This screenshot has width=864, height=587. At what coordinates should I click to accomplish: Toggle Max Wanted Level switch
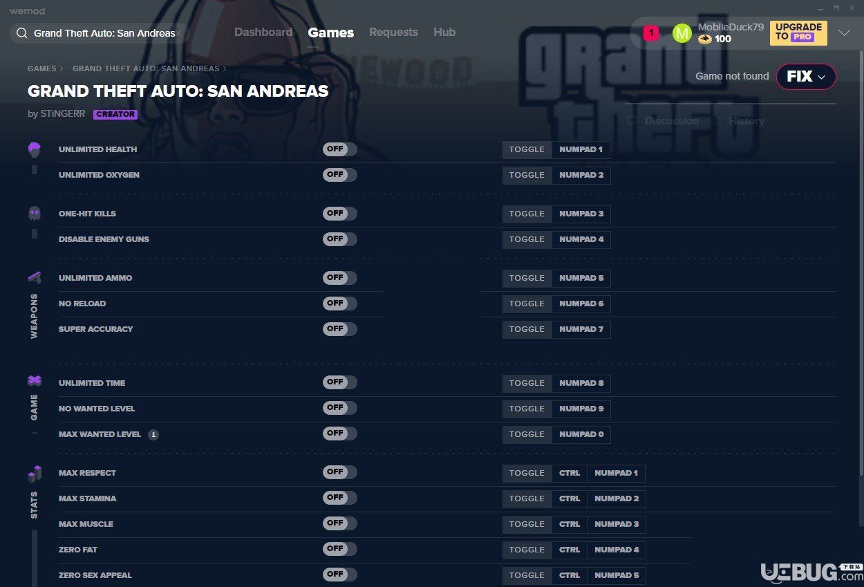pos(339,434)
